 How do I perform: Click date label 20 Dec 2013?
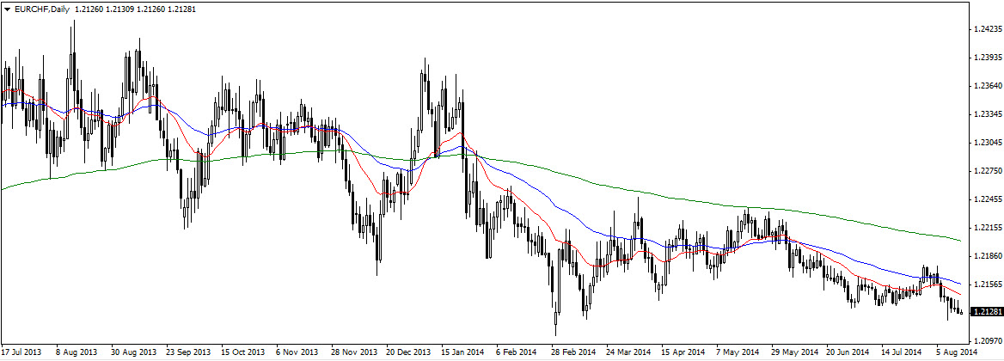[409, 352]
